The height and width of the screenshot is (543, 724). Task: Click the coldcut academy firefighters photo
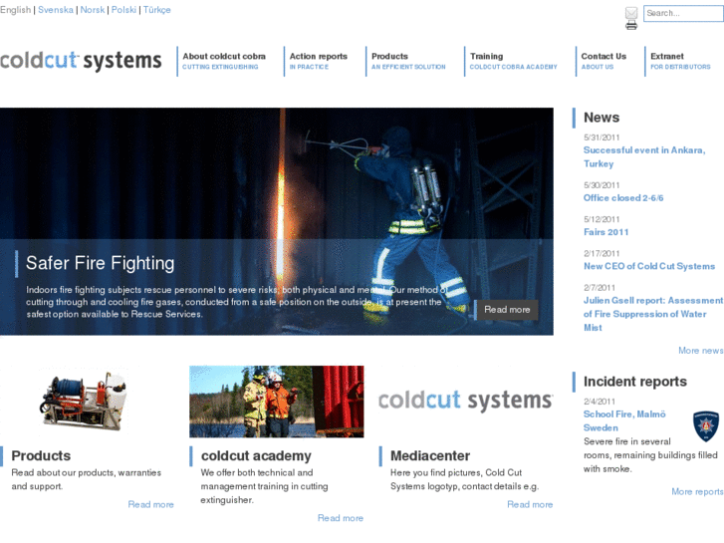[277, 402]
